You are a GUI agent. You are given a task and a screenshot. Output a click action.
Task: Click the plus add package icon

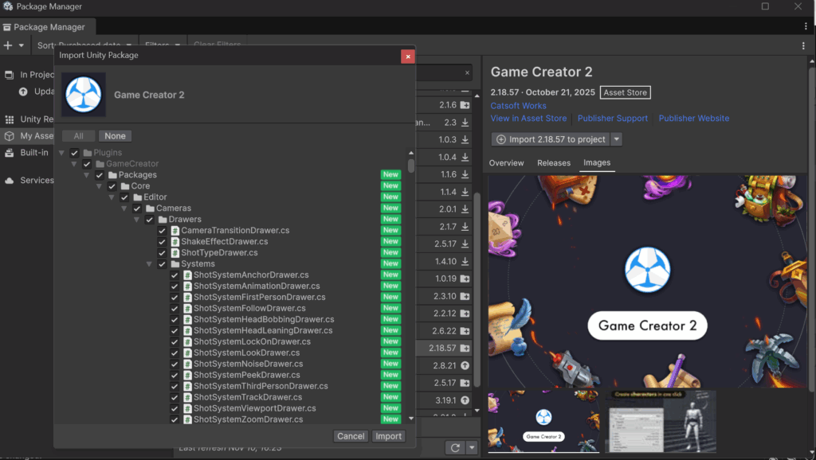(8, 45)
